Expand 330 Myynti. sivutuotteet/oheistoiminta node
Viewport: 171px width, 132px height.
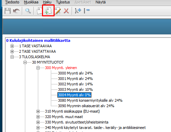click(x=38, y=122)
